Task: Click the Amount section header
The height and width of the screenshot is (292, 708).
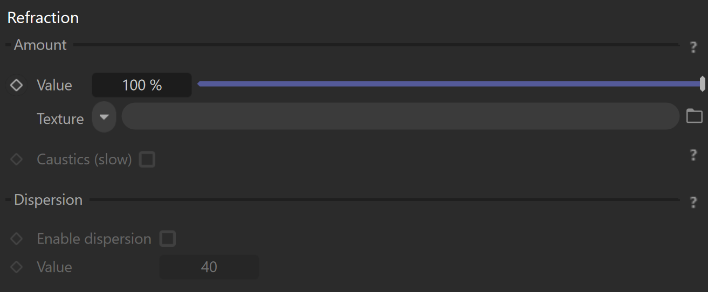Action: tap(40, 45)
